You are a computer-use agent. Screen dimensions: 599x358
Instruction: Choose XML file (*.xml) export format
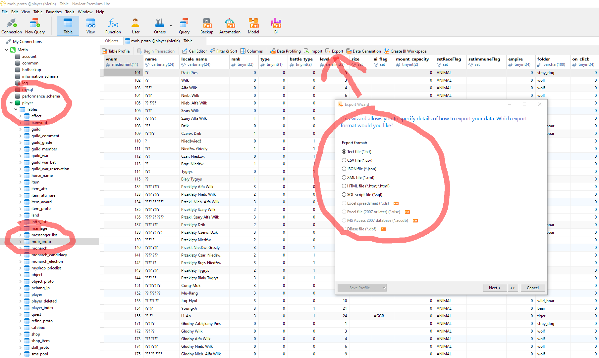coord(358,178)
